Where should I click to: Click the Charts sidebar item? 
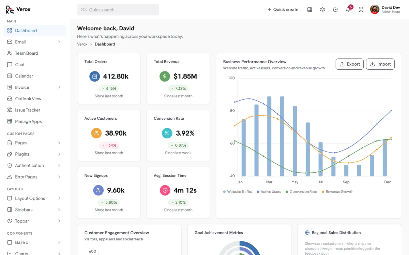coord(35,253)
